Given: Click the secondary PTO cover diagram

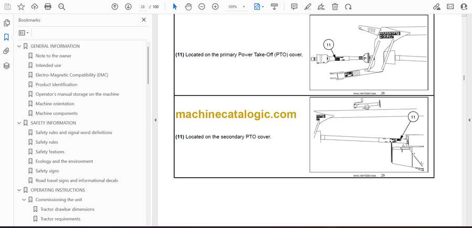Looking at the screenshot, I should 369,135.
